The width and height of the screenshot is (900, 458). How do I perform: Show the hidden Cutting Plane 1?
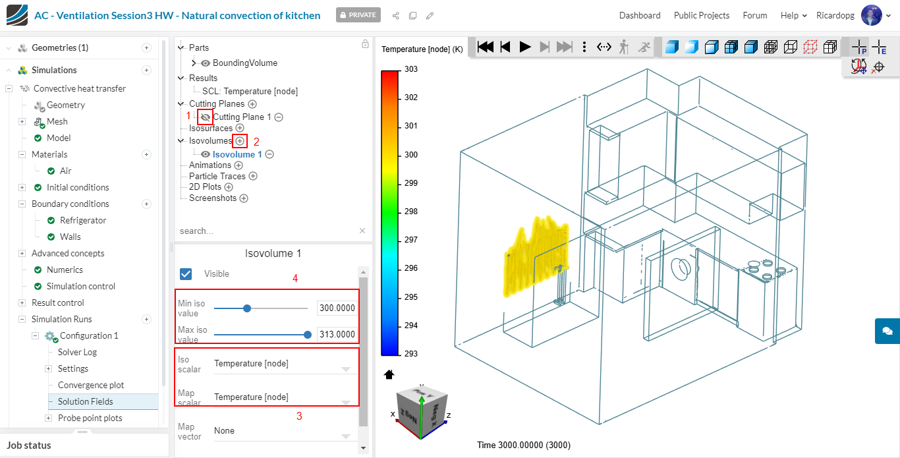point(206,117)
